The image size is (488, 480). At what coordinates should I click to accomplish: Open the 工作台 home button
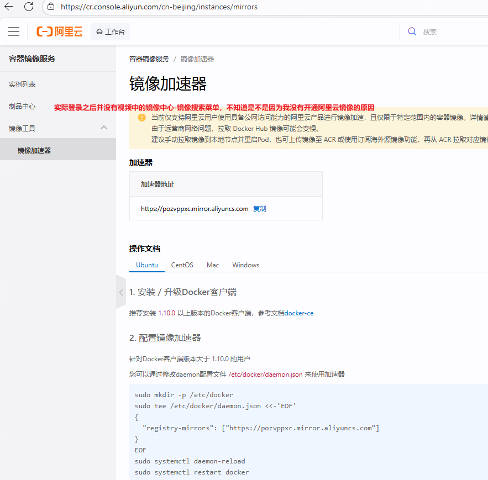[x=111, y=31]
